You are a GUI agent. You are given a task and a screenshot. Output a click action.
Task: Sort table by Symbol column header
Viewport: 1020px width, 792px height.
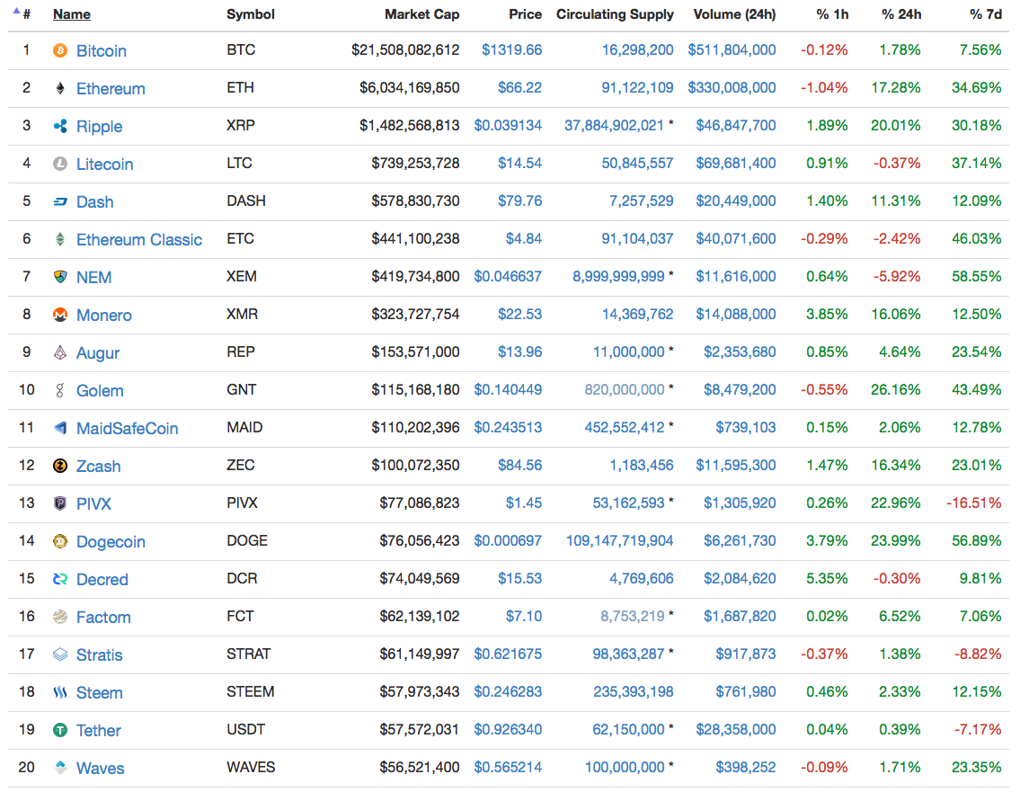[251, 14]
